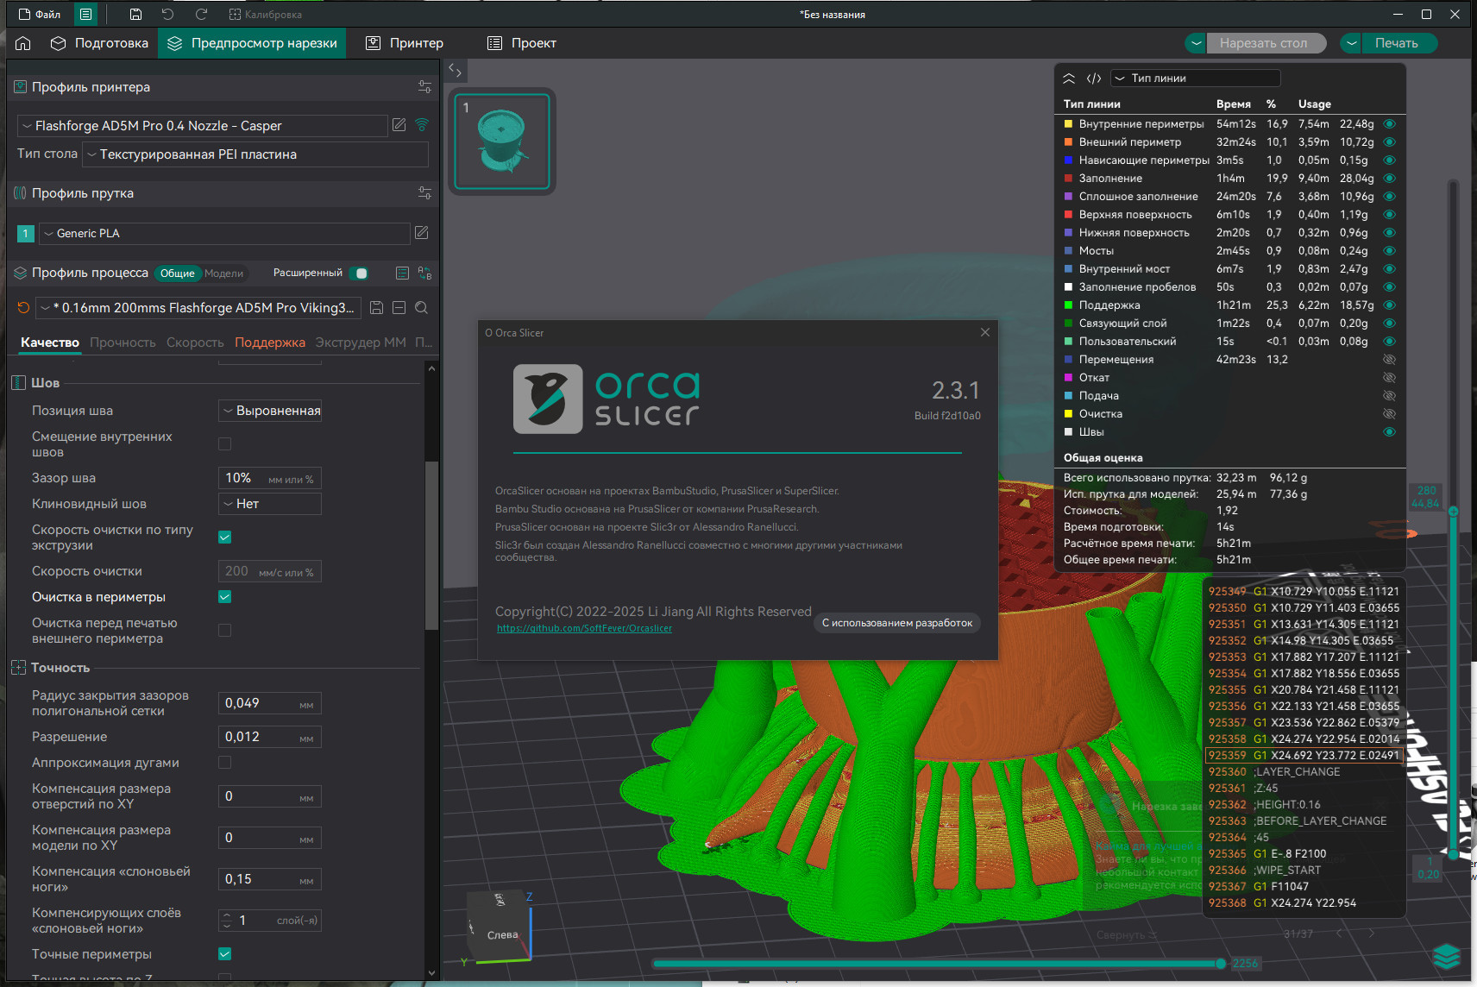Click the undo arrow icon
Image resolution: width=1477 pixels, height=987 pixels.
tap(167, 15)
